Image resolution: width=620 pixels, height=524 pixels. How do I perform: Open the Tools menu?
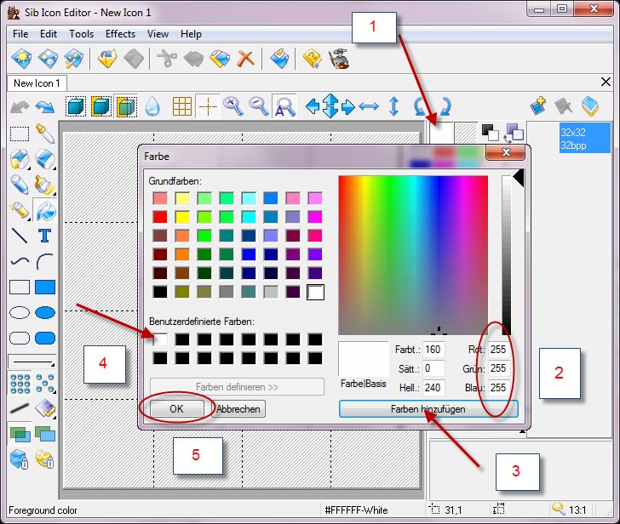coord(82,34)
